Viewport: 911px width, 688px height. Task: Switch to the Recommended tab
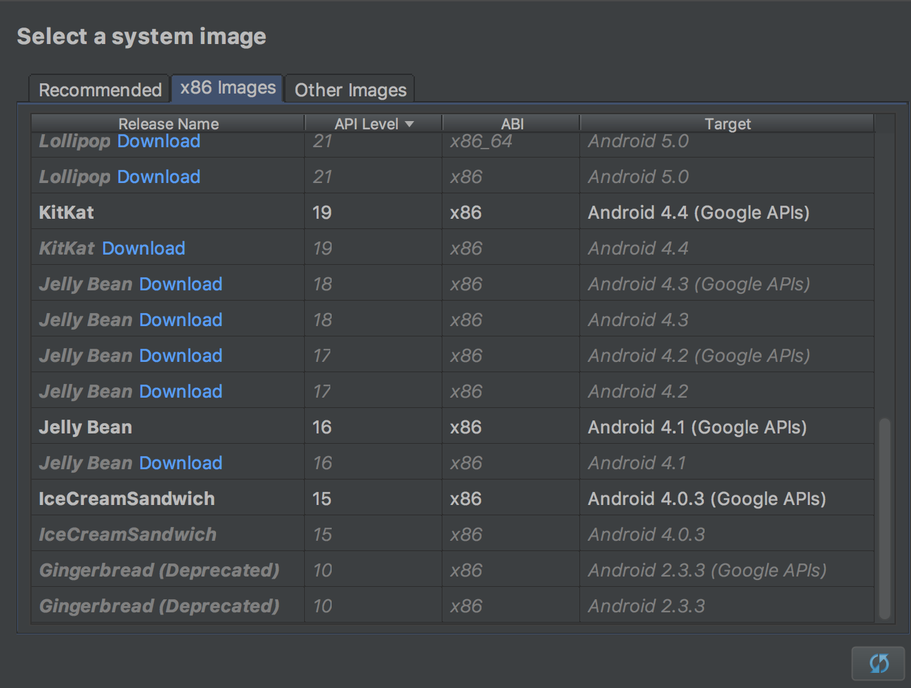click(100, 89)
